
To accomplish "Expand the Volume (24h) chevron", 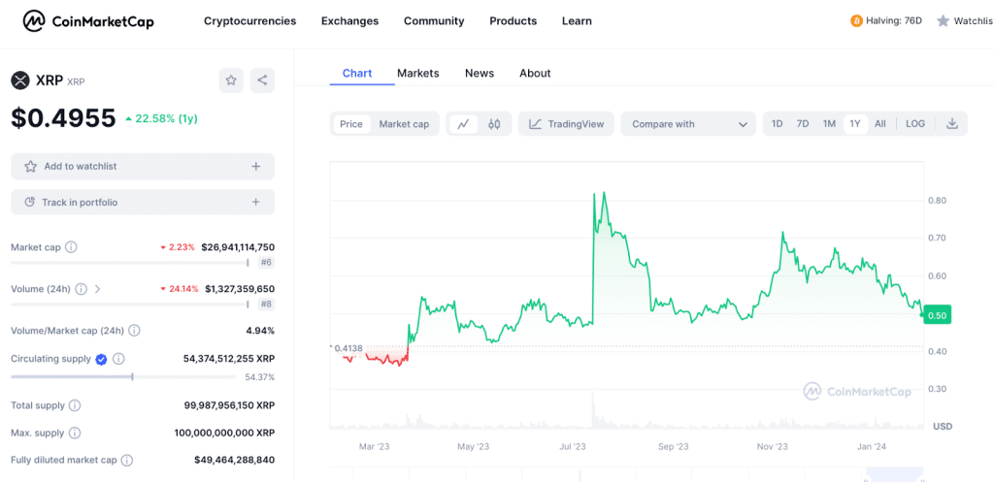I will (97, 289).
